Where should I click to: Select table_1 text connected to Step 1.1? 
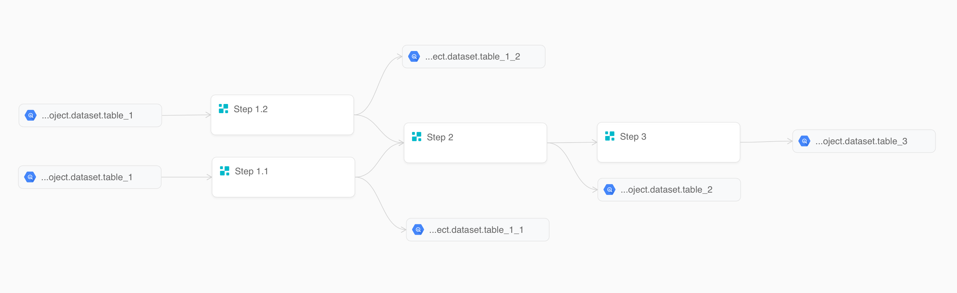(x=87, y=177)
